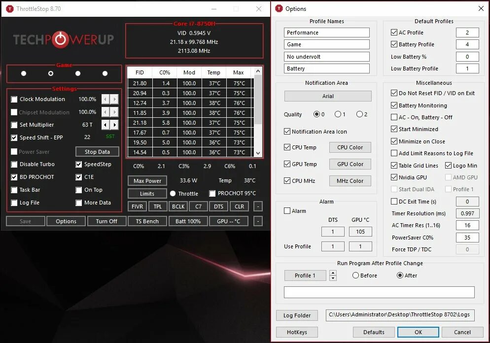Click the minus button next to GPU °C
The width and height of the screenshot is (490, 343).
click(258, 221)
